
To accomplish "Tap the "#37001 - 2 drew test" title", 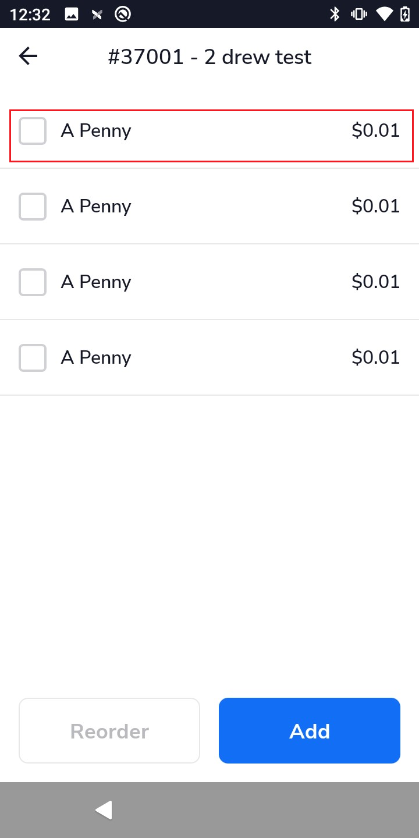I will pyautogui.click(x=210, y=57).
